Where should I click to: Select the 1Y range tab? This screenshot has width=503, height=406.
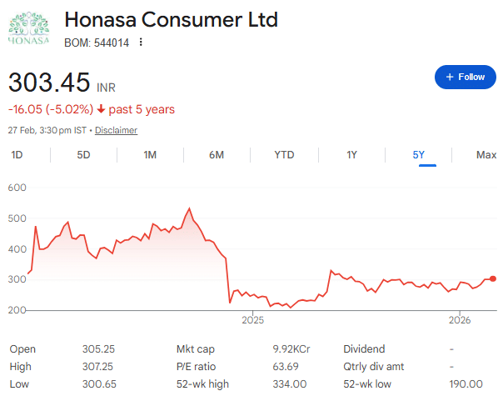351,155
